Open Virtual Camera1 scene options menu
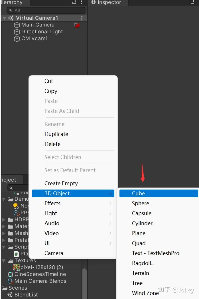Viewport: 199px width, 299px height. 82,18
